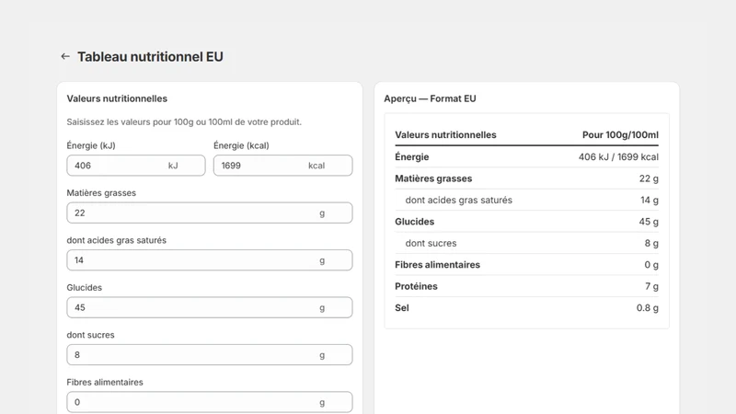
Task: Select the Matières grasses row value '22 g'
Action: [649, 178]
